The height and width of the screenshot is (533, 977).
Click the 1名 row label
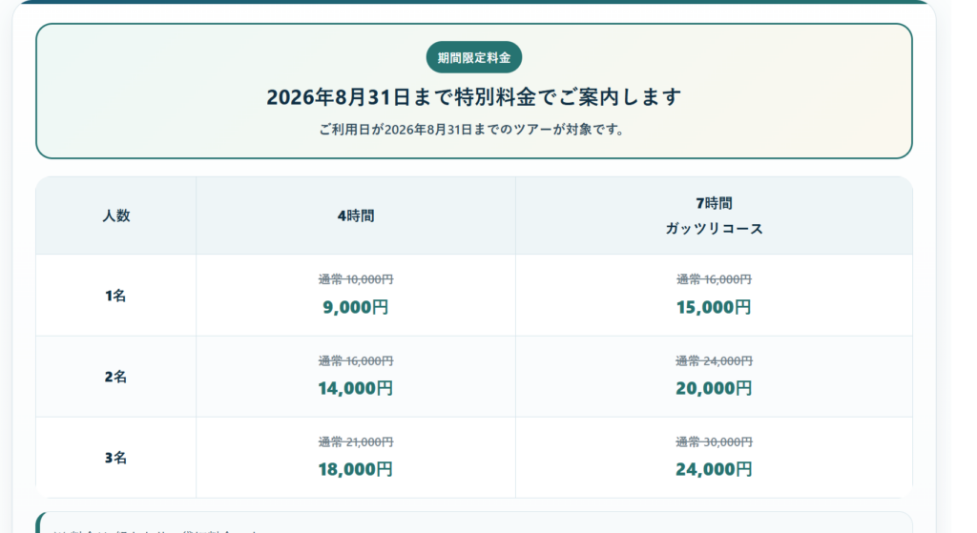[115, 296]
